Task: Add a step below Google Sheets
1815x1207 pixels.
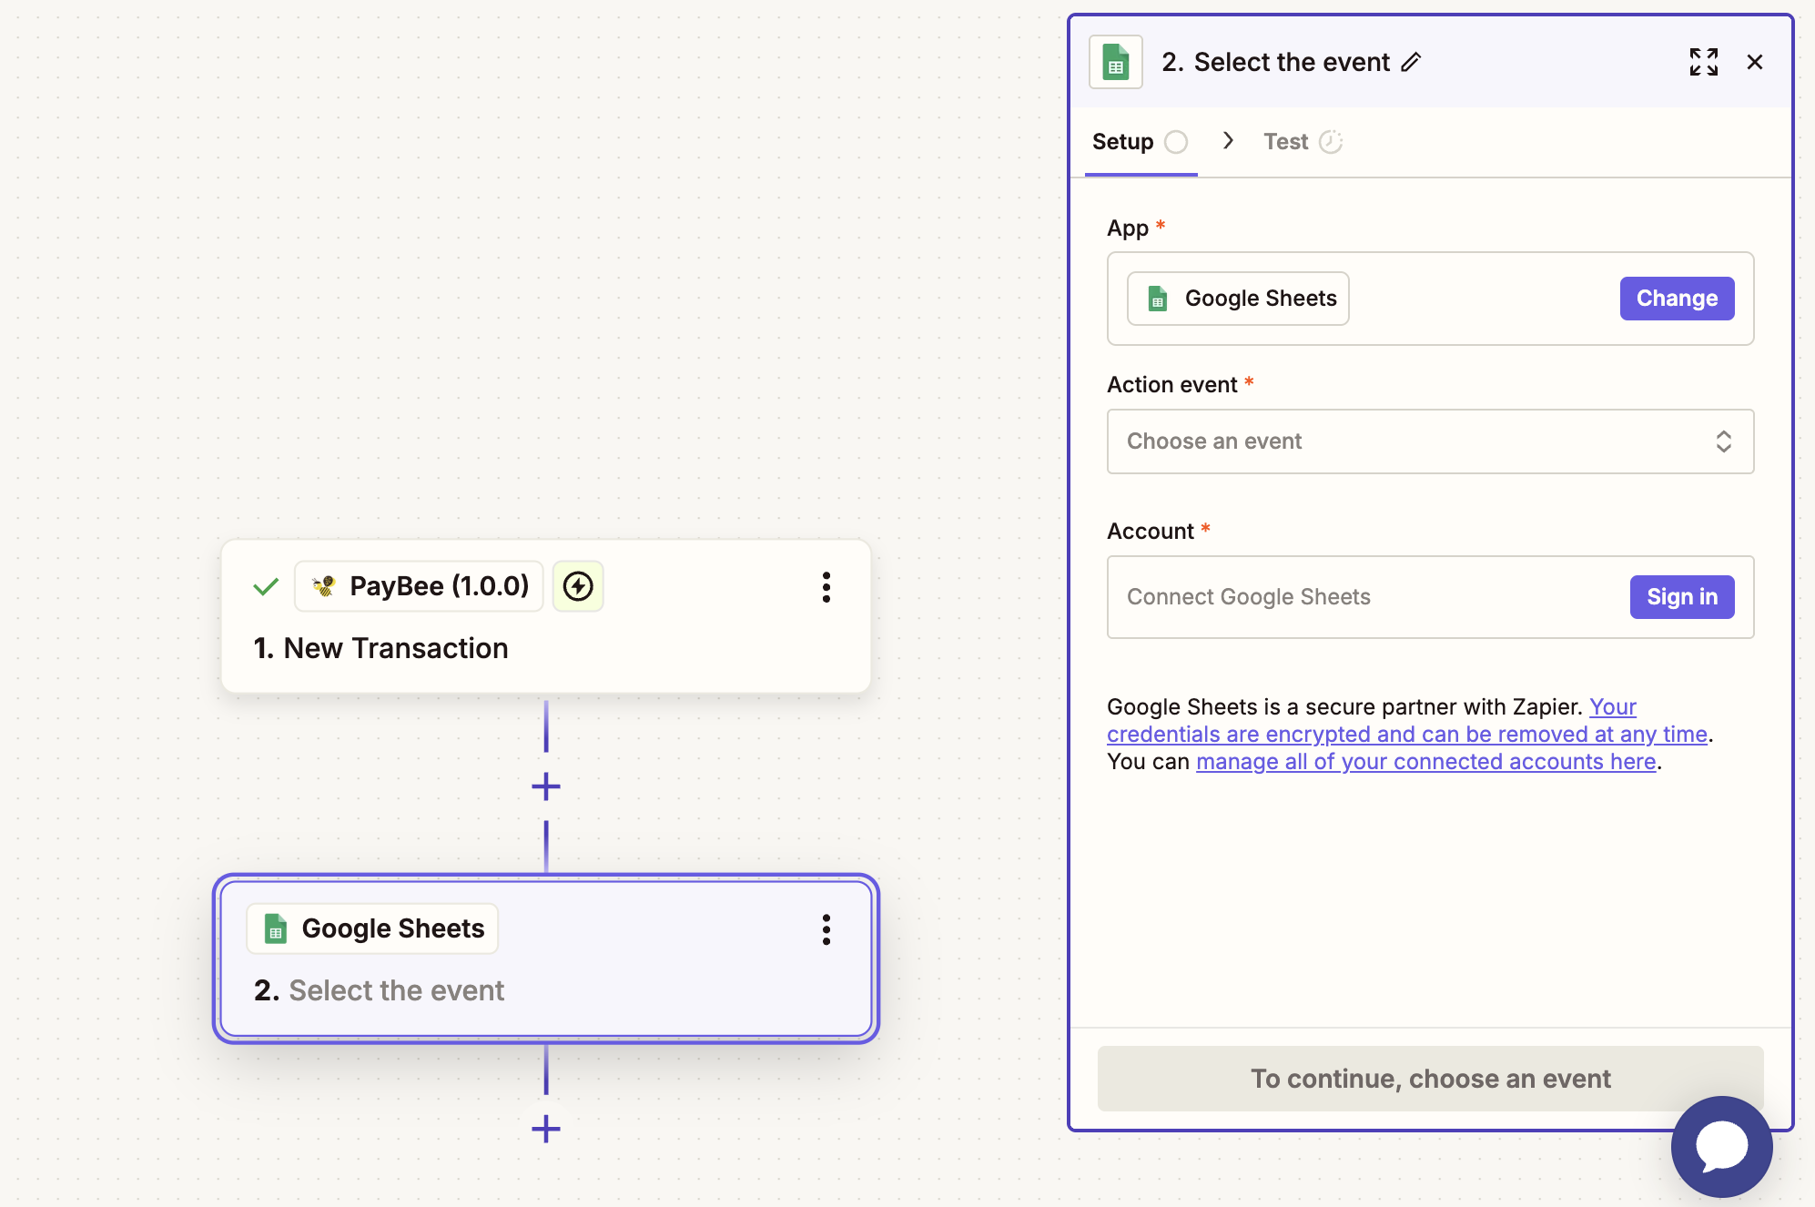Action: tap(545, 1129)
